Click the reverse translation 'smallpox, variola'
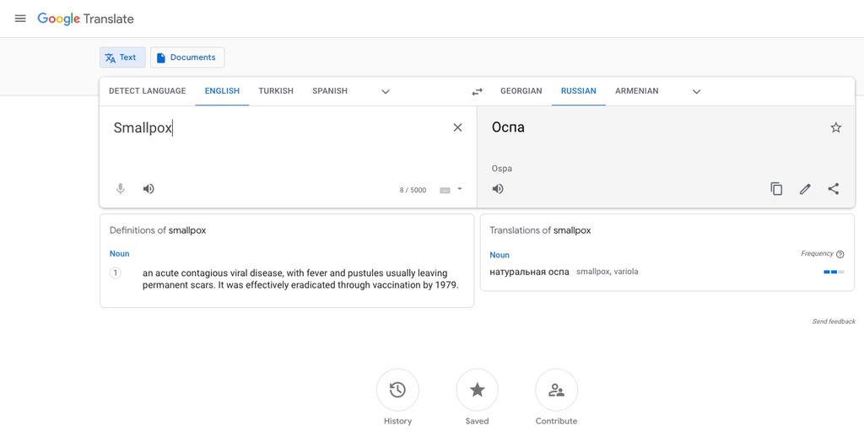This screenshot has height=432, width=864. pos(607,272)
